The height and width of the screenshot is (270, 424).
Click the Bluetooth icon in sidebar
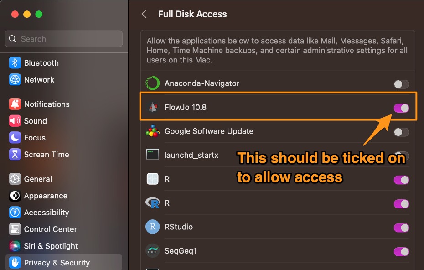point(15,63)
